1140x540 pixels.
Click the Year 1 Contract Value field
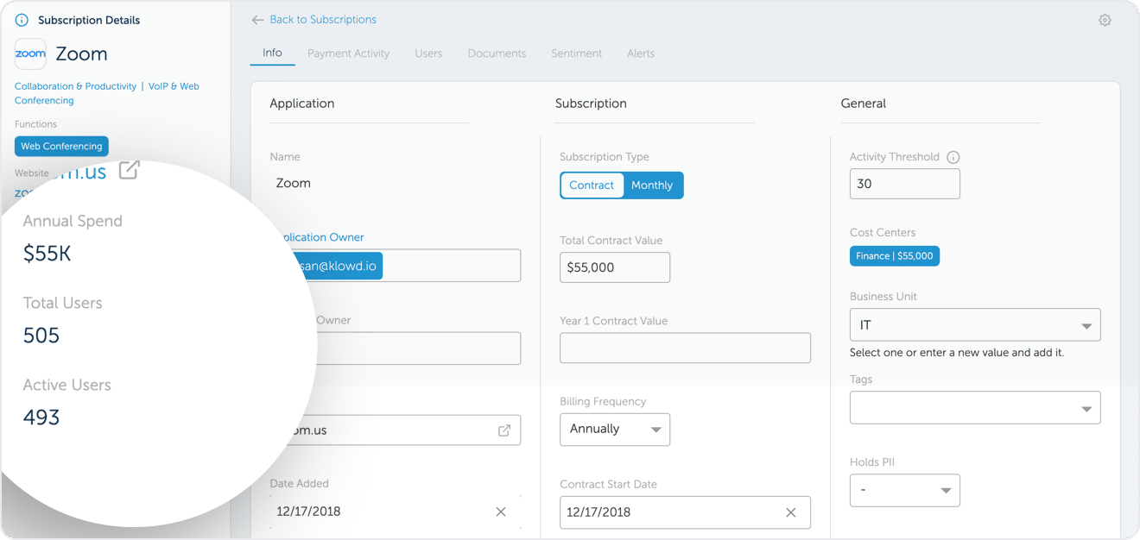click(685, 348)
